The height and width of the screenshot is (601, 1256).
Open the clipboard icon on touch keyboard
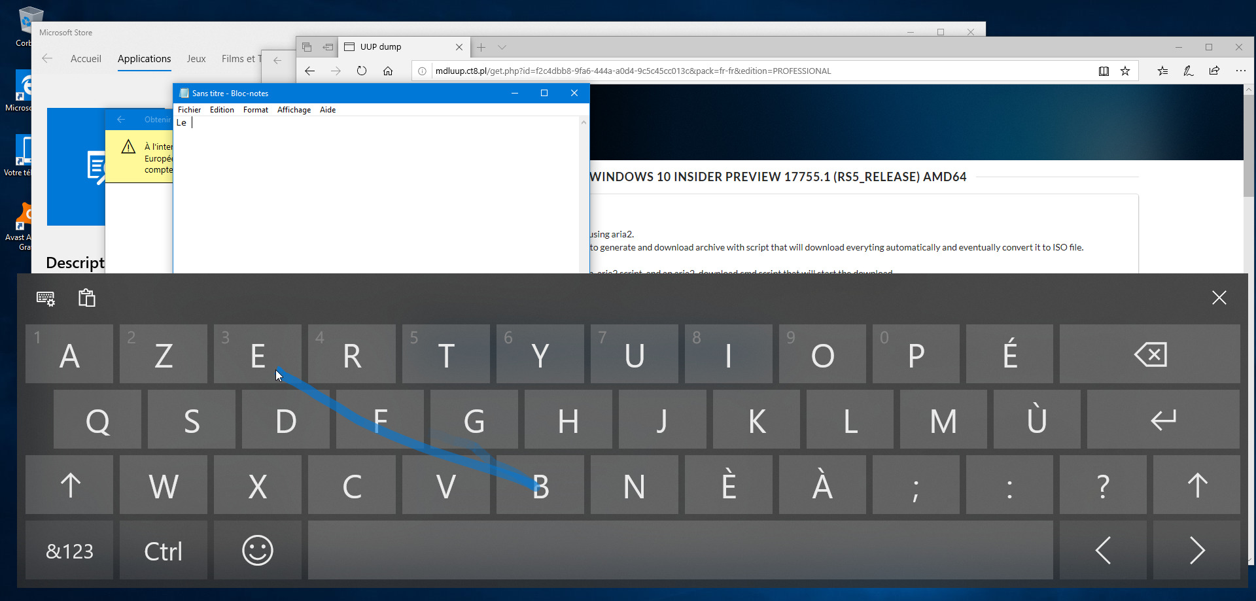click(x=87, y=298)
